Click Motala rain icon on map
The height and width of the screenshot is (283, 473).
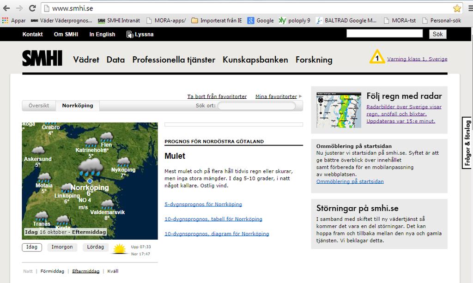(44, 178)
